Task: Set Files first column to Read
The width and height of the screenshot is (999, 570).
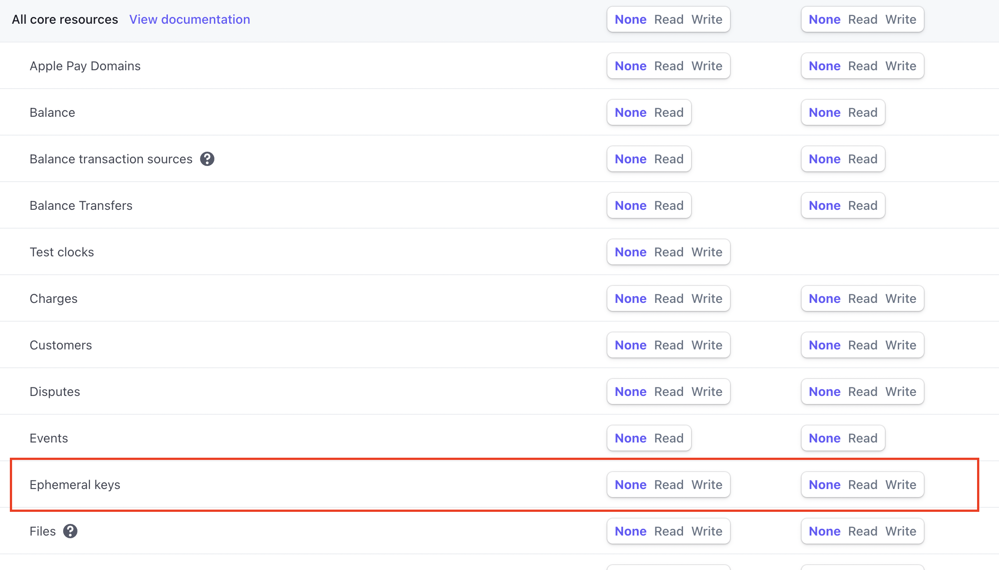Action: pos(669,531)
